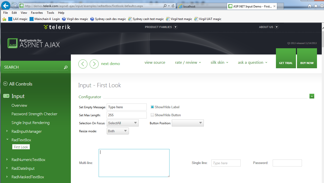
Task: Refresh the page with the reload icon
Action: [173, 6]
